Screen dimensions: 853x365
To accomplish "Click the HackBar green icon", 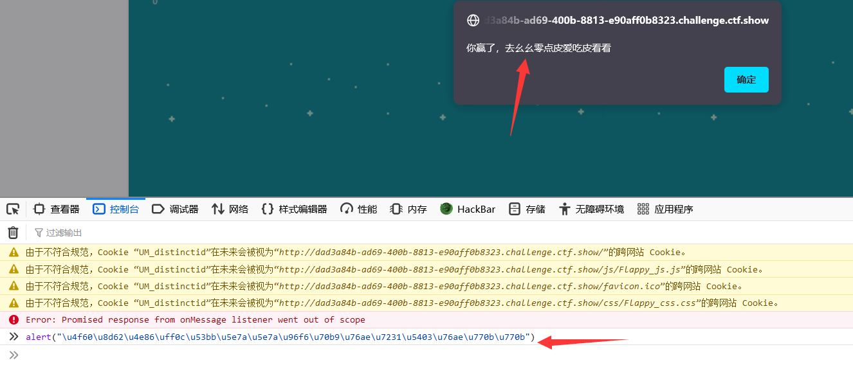I will [x=446, y=209].
